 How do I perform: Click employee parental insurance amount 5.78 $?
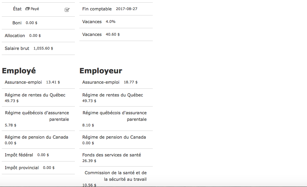11,125
